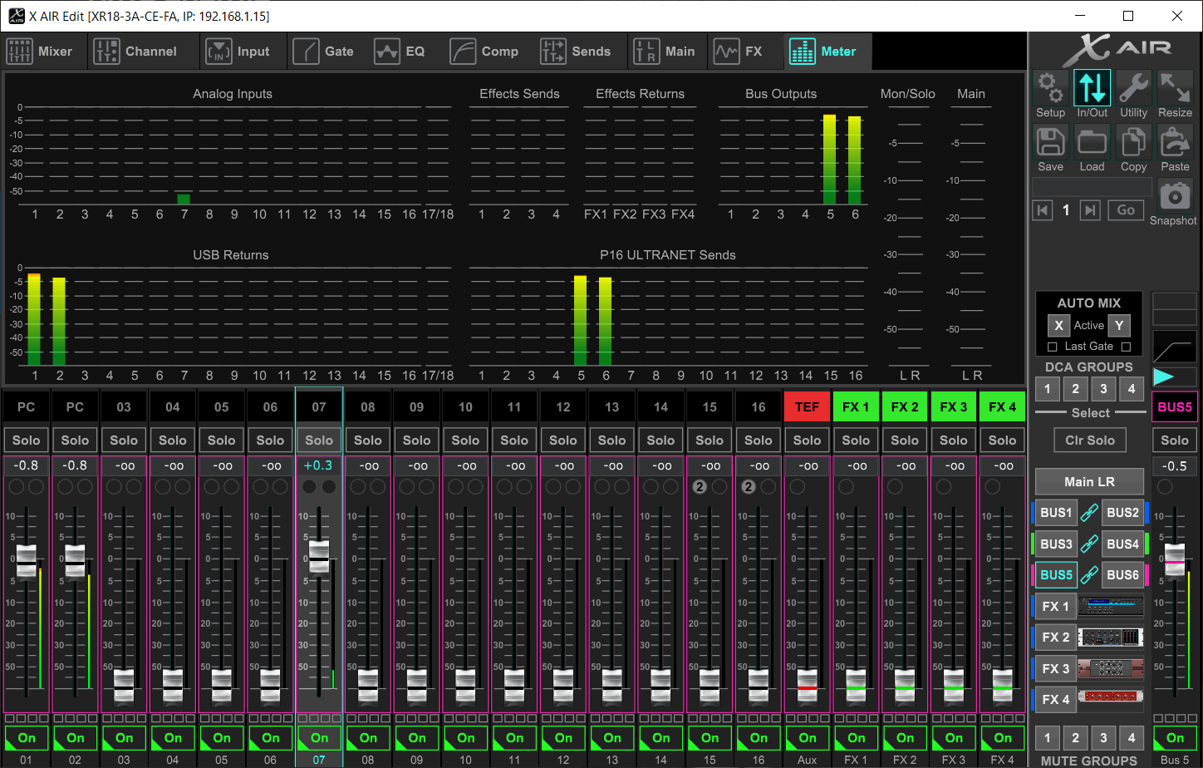1203x768 pixels.
Task: Open the FX 3 effect rack thumbnail
Action: [1111, 668]
